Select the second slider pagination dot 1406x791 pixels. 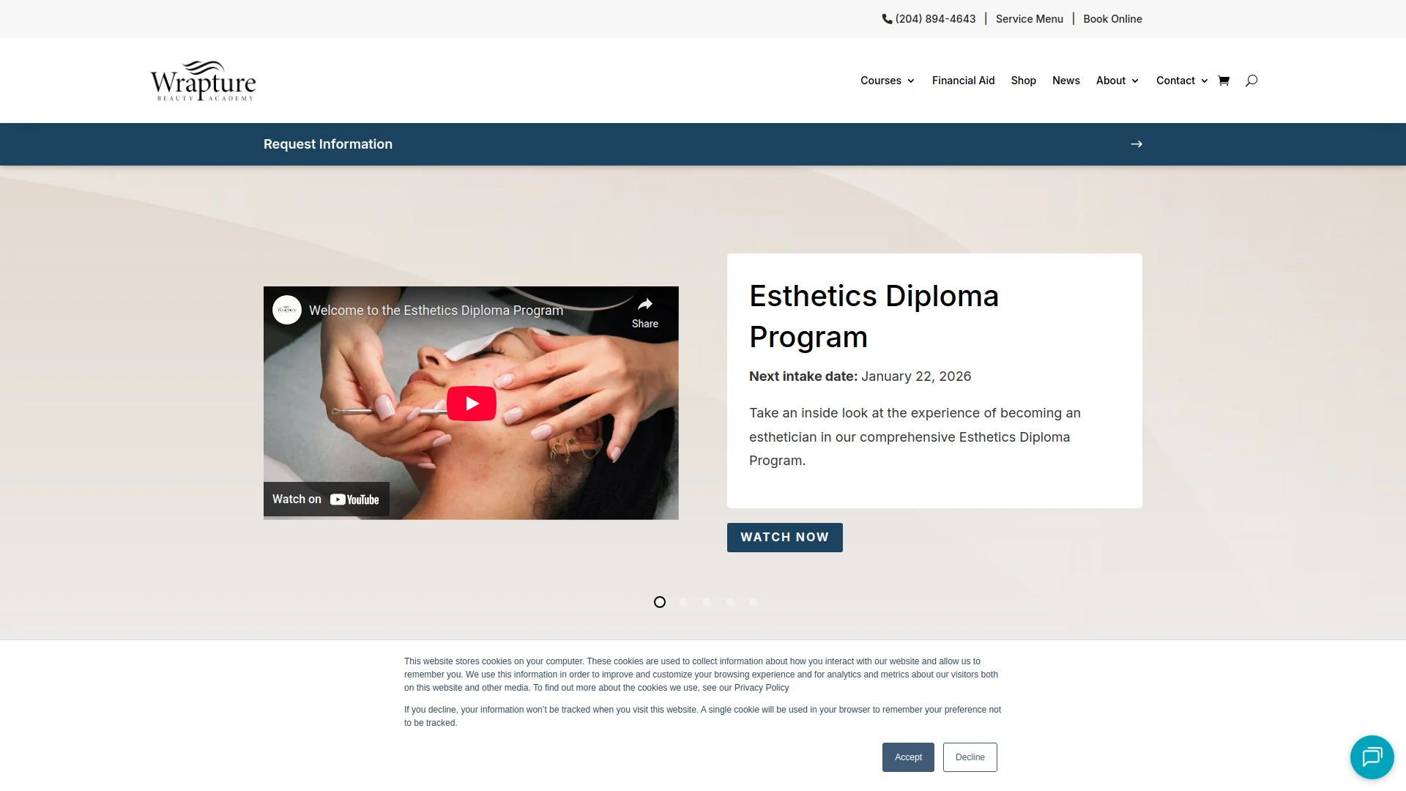click(683, 602)
